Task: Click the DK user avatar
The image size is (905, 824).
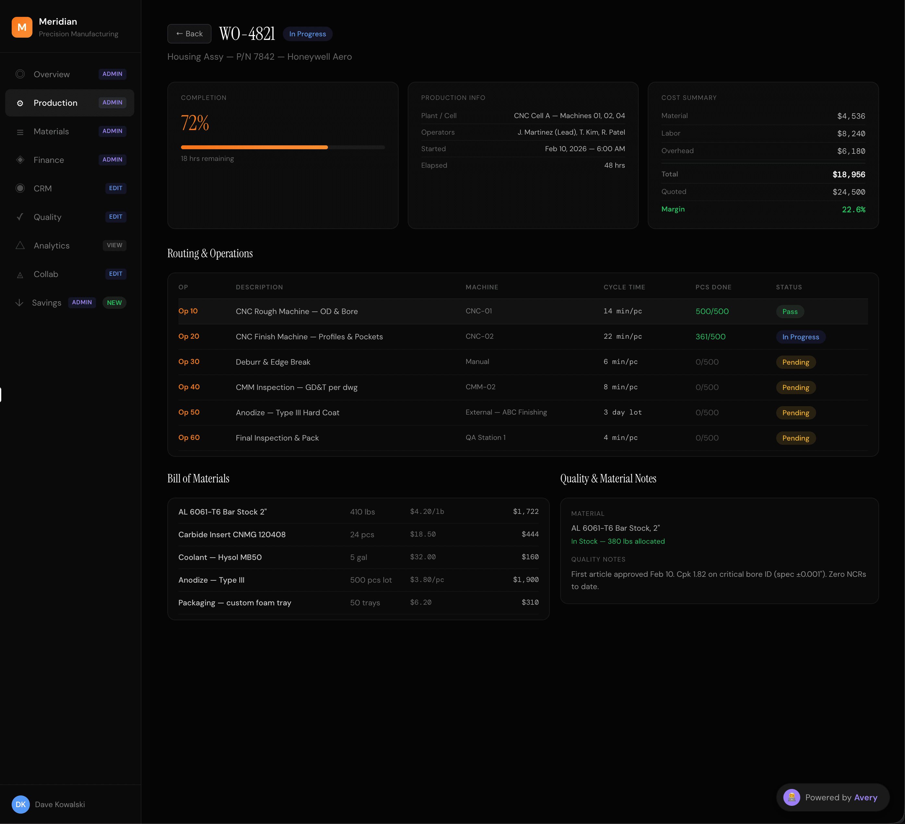Action: 21,804
